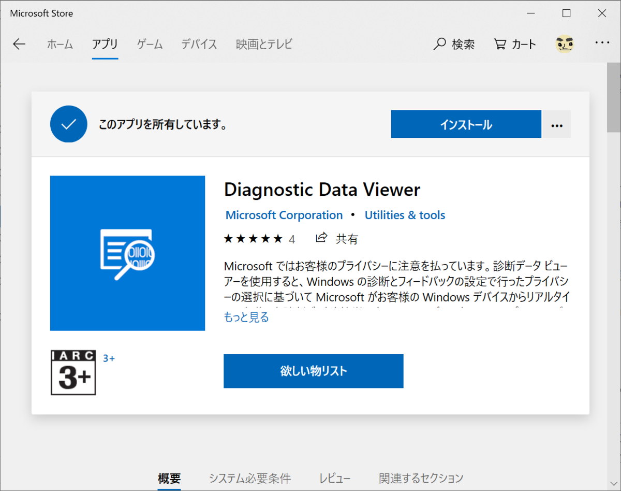Viewport: 621px width, 491px height.
Task: Switch to the ゲーム tab
Action: point(150,45)
